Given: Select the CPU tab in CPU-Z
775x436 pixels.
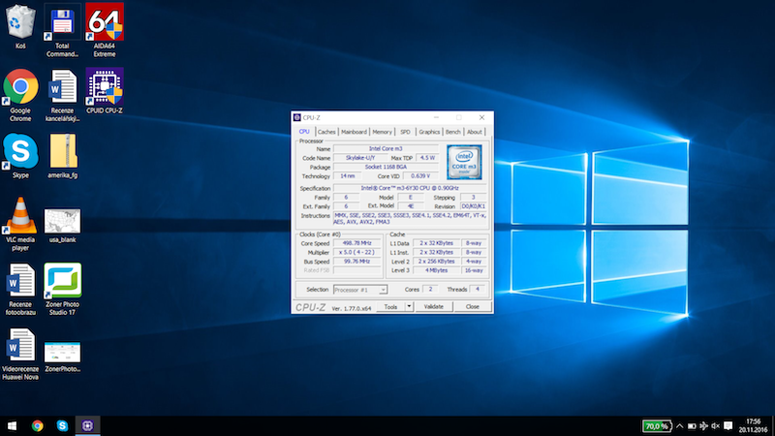Looking at the screenshot, I should pyautogui.click(x=304, y=132).
